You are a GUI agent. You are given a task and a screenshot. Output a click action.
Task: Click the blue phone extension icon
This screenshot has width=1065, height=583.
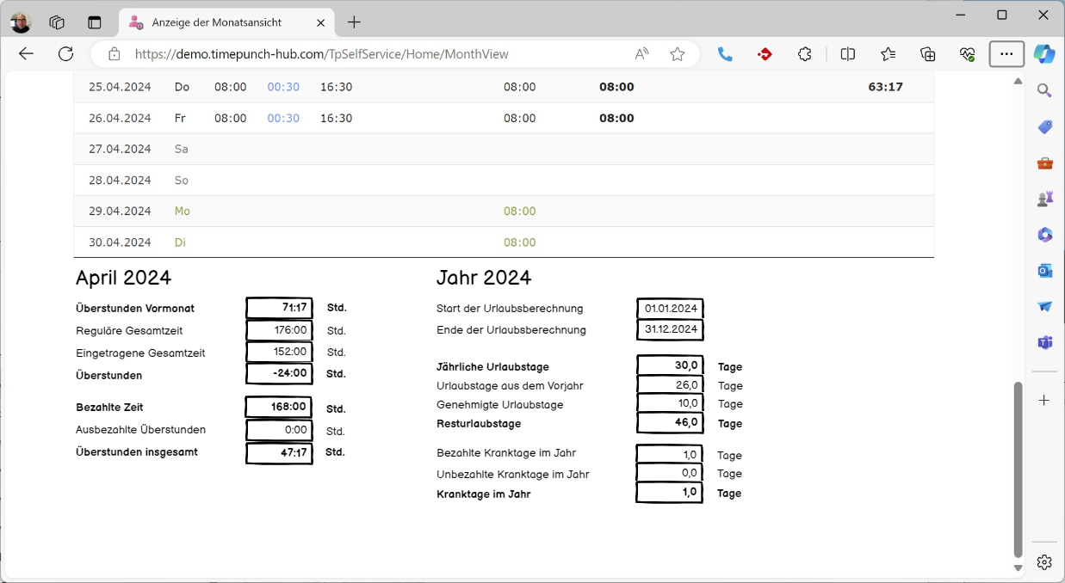coord(725,54)
